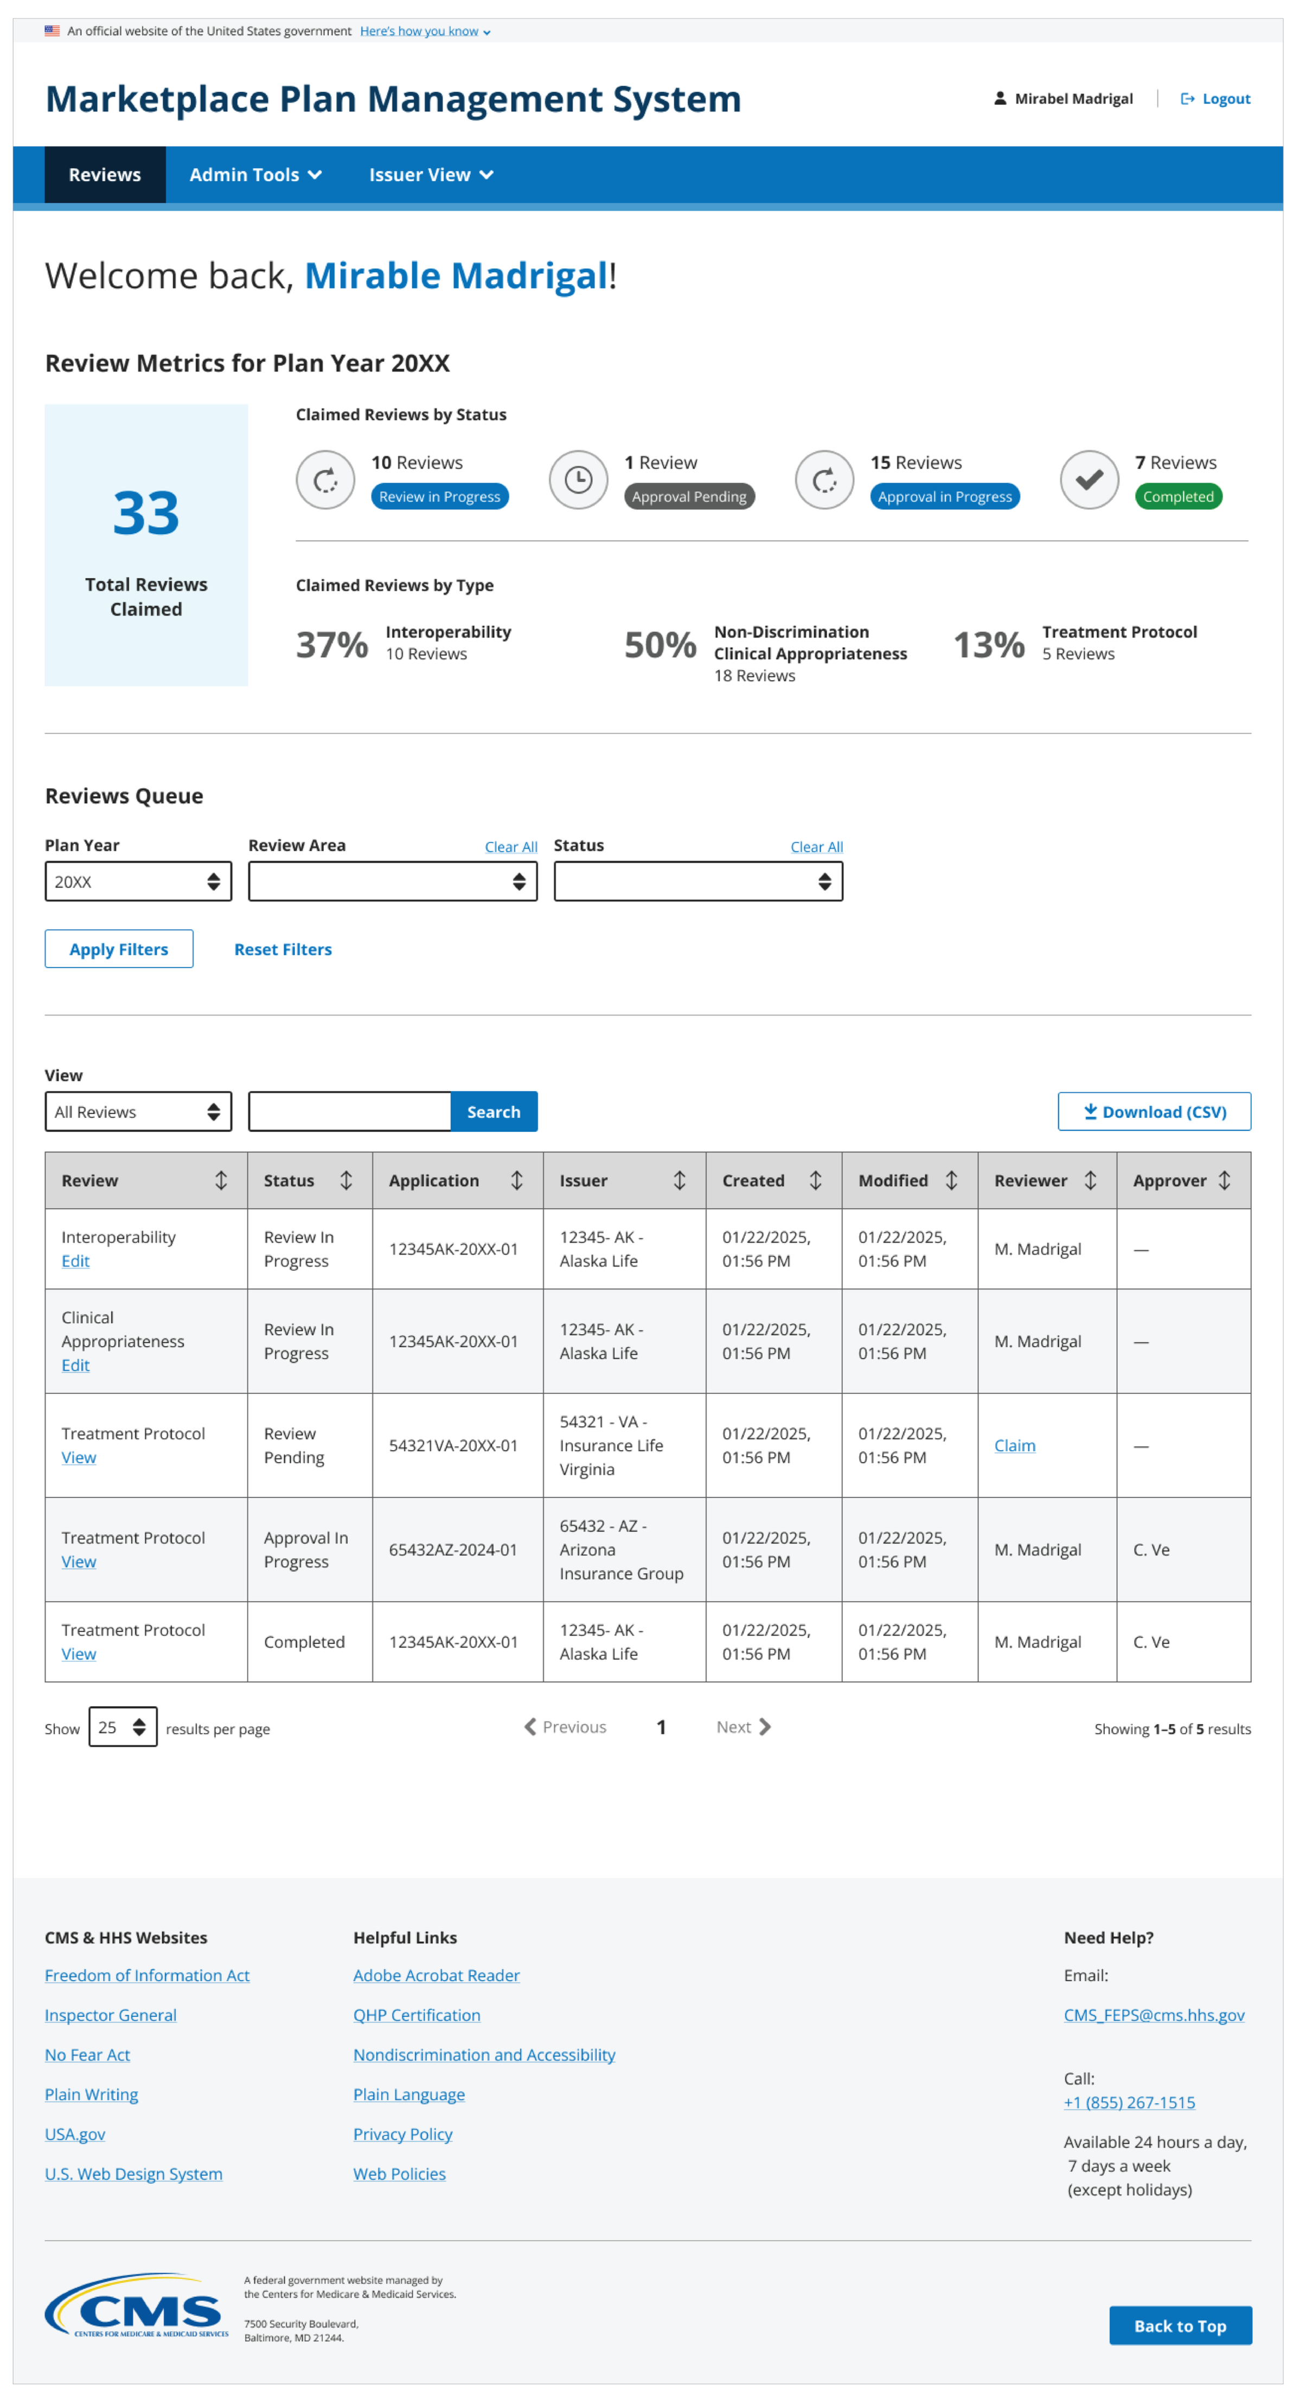The height and width of the screenshot is (2396, 1299).
Task: Open the Plan Year dropdown
Action: click(138, 882)
